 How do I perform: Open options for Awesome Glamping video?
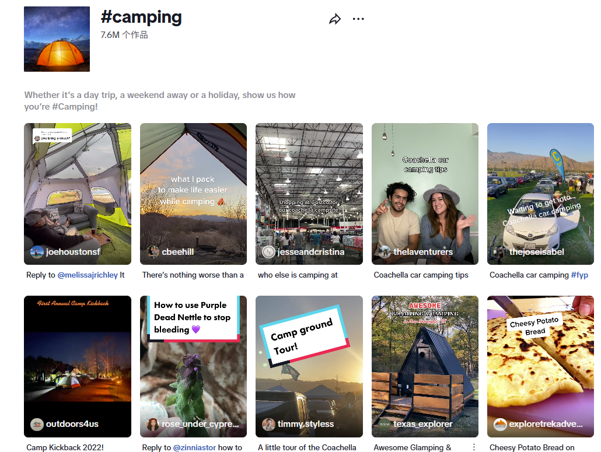[x=474, y=447]
